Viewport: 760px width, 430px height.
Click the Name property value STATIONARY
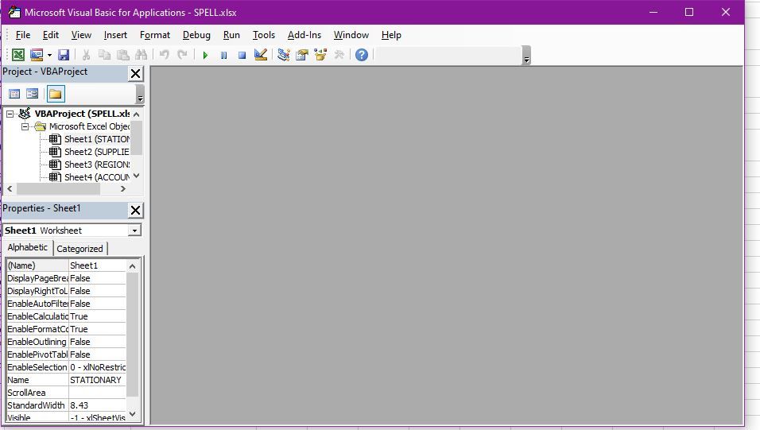(x=96, y=380)
